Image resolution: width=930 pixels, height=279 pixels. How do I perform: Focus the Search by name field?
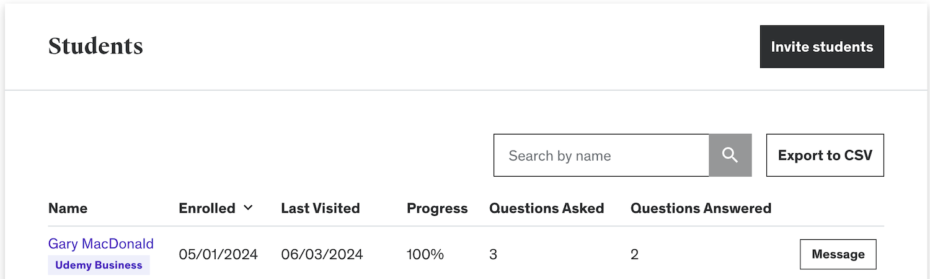point(601,155)
